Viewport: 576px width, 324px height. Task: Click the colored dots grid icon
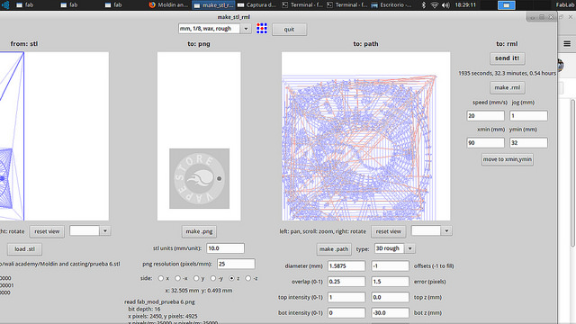[x=262, y=28]
